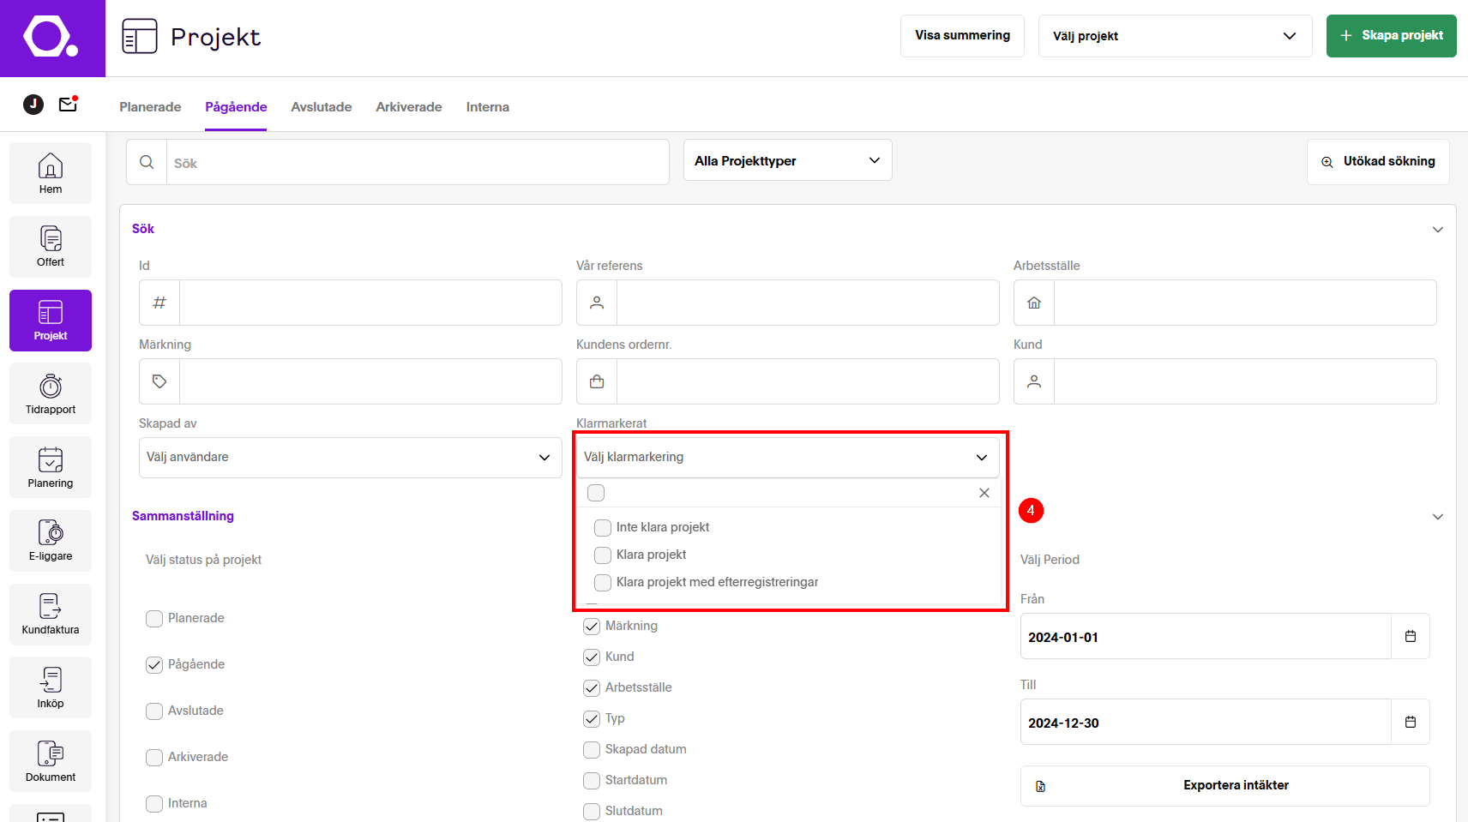Check Klara projekt option
1468x822 pixels.
(603, 555)
